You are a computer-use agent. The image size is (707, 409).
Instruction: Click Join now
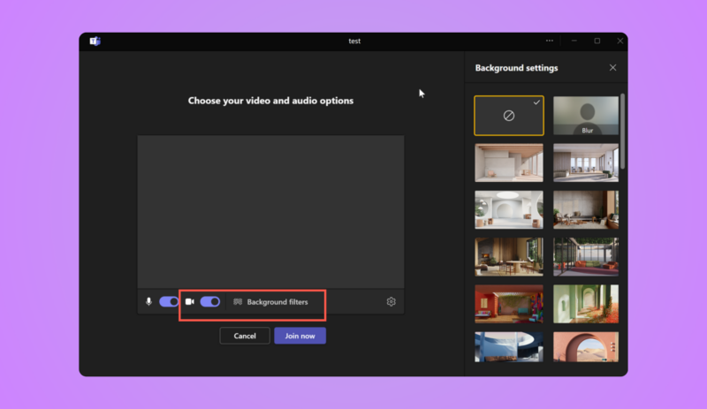click(300, 336)
